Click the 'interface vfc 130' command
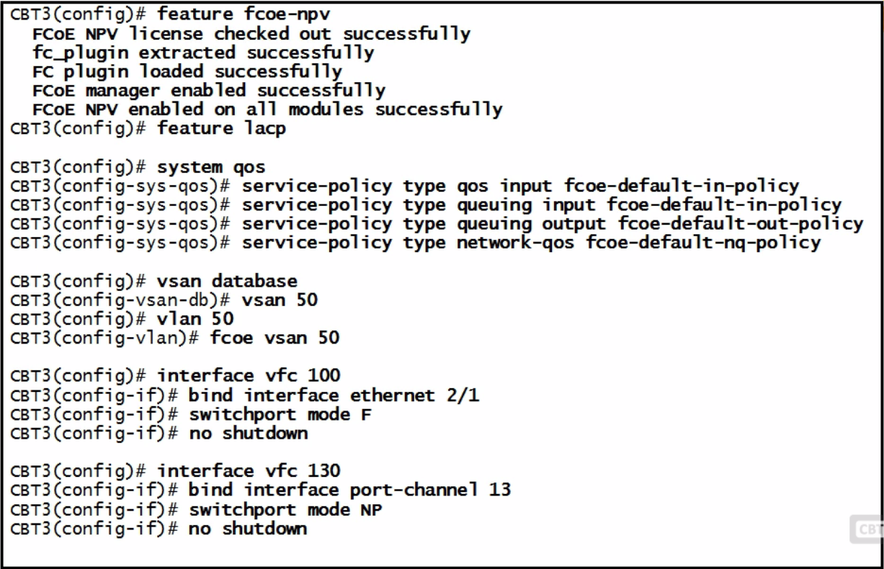 (249, 471)
